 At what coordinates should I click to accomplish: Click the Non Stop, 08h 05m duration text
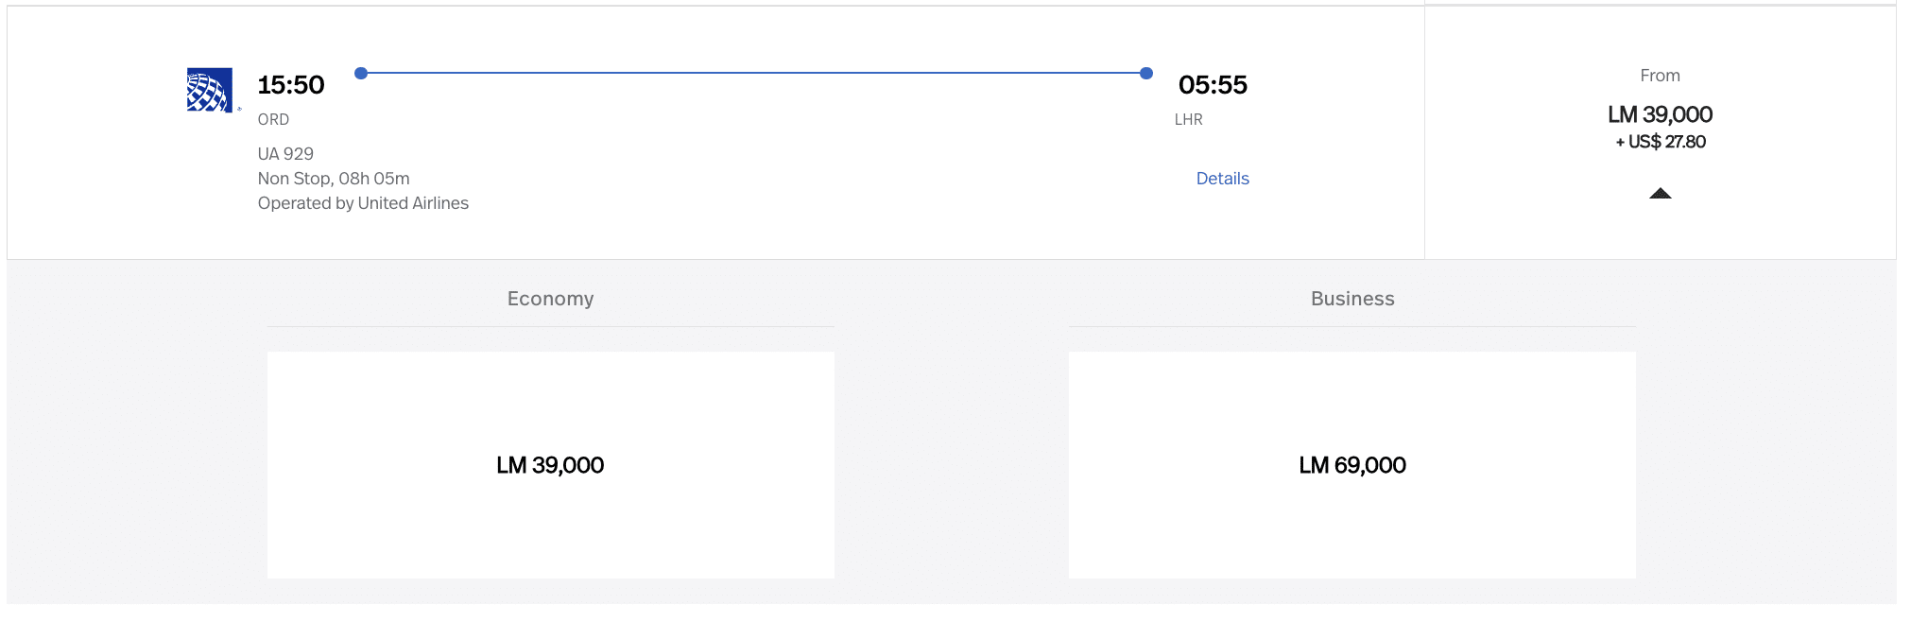click(x=334, y=179)
